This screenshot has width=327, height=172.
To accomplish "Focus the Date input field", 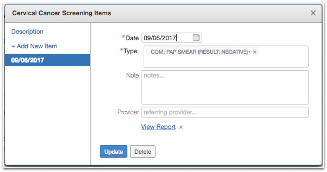I will 171,38.
